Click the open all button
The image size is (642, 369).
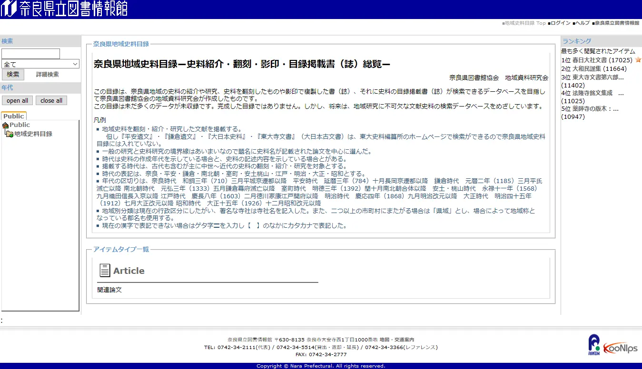(17, 101)
